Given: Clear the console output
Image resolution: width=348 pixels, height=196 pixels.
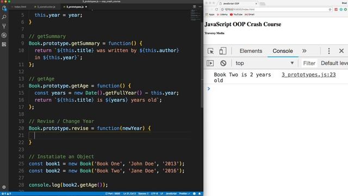Looking at the screenshot, I should pos(223,63).
